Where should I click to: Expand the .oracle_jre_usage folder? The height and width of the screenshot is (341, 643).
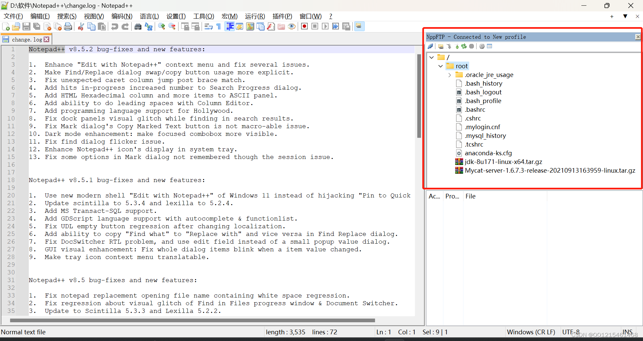[x=450, y=75]
